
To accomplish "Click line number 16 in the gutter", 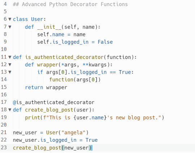I will (x=4, y=94).
